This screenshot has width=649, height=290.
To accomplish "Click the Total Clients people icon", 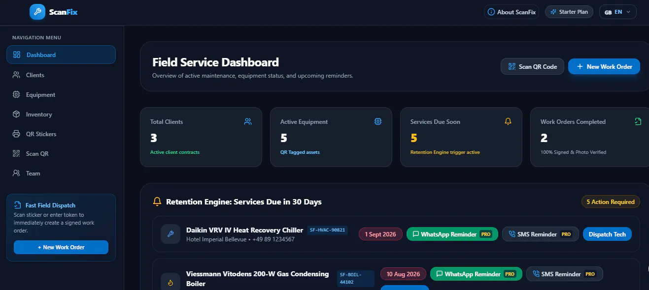I will [x=248, y=121].
